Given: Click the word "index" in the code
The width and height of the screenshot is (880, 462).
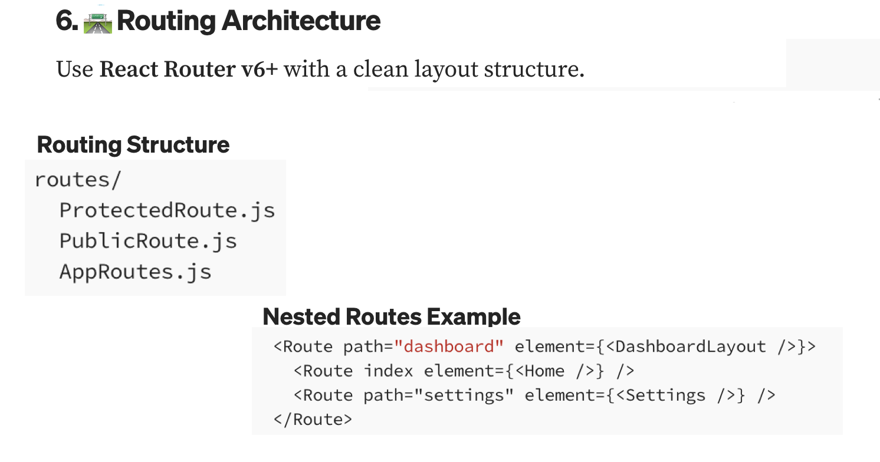Looking at the screenshot, I should (x=388, y=371).
